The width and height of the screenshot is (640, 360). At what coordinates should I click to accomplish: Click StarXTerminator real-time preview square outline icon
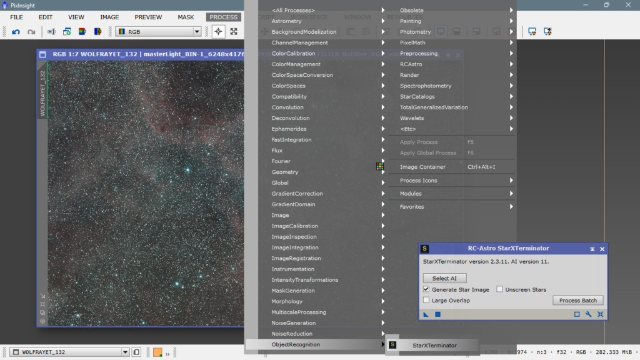[577, 314]
